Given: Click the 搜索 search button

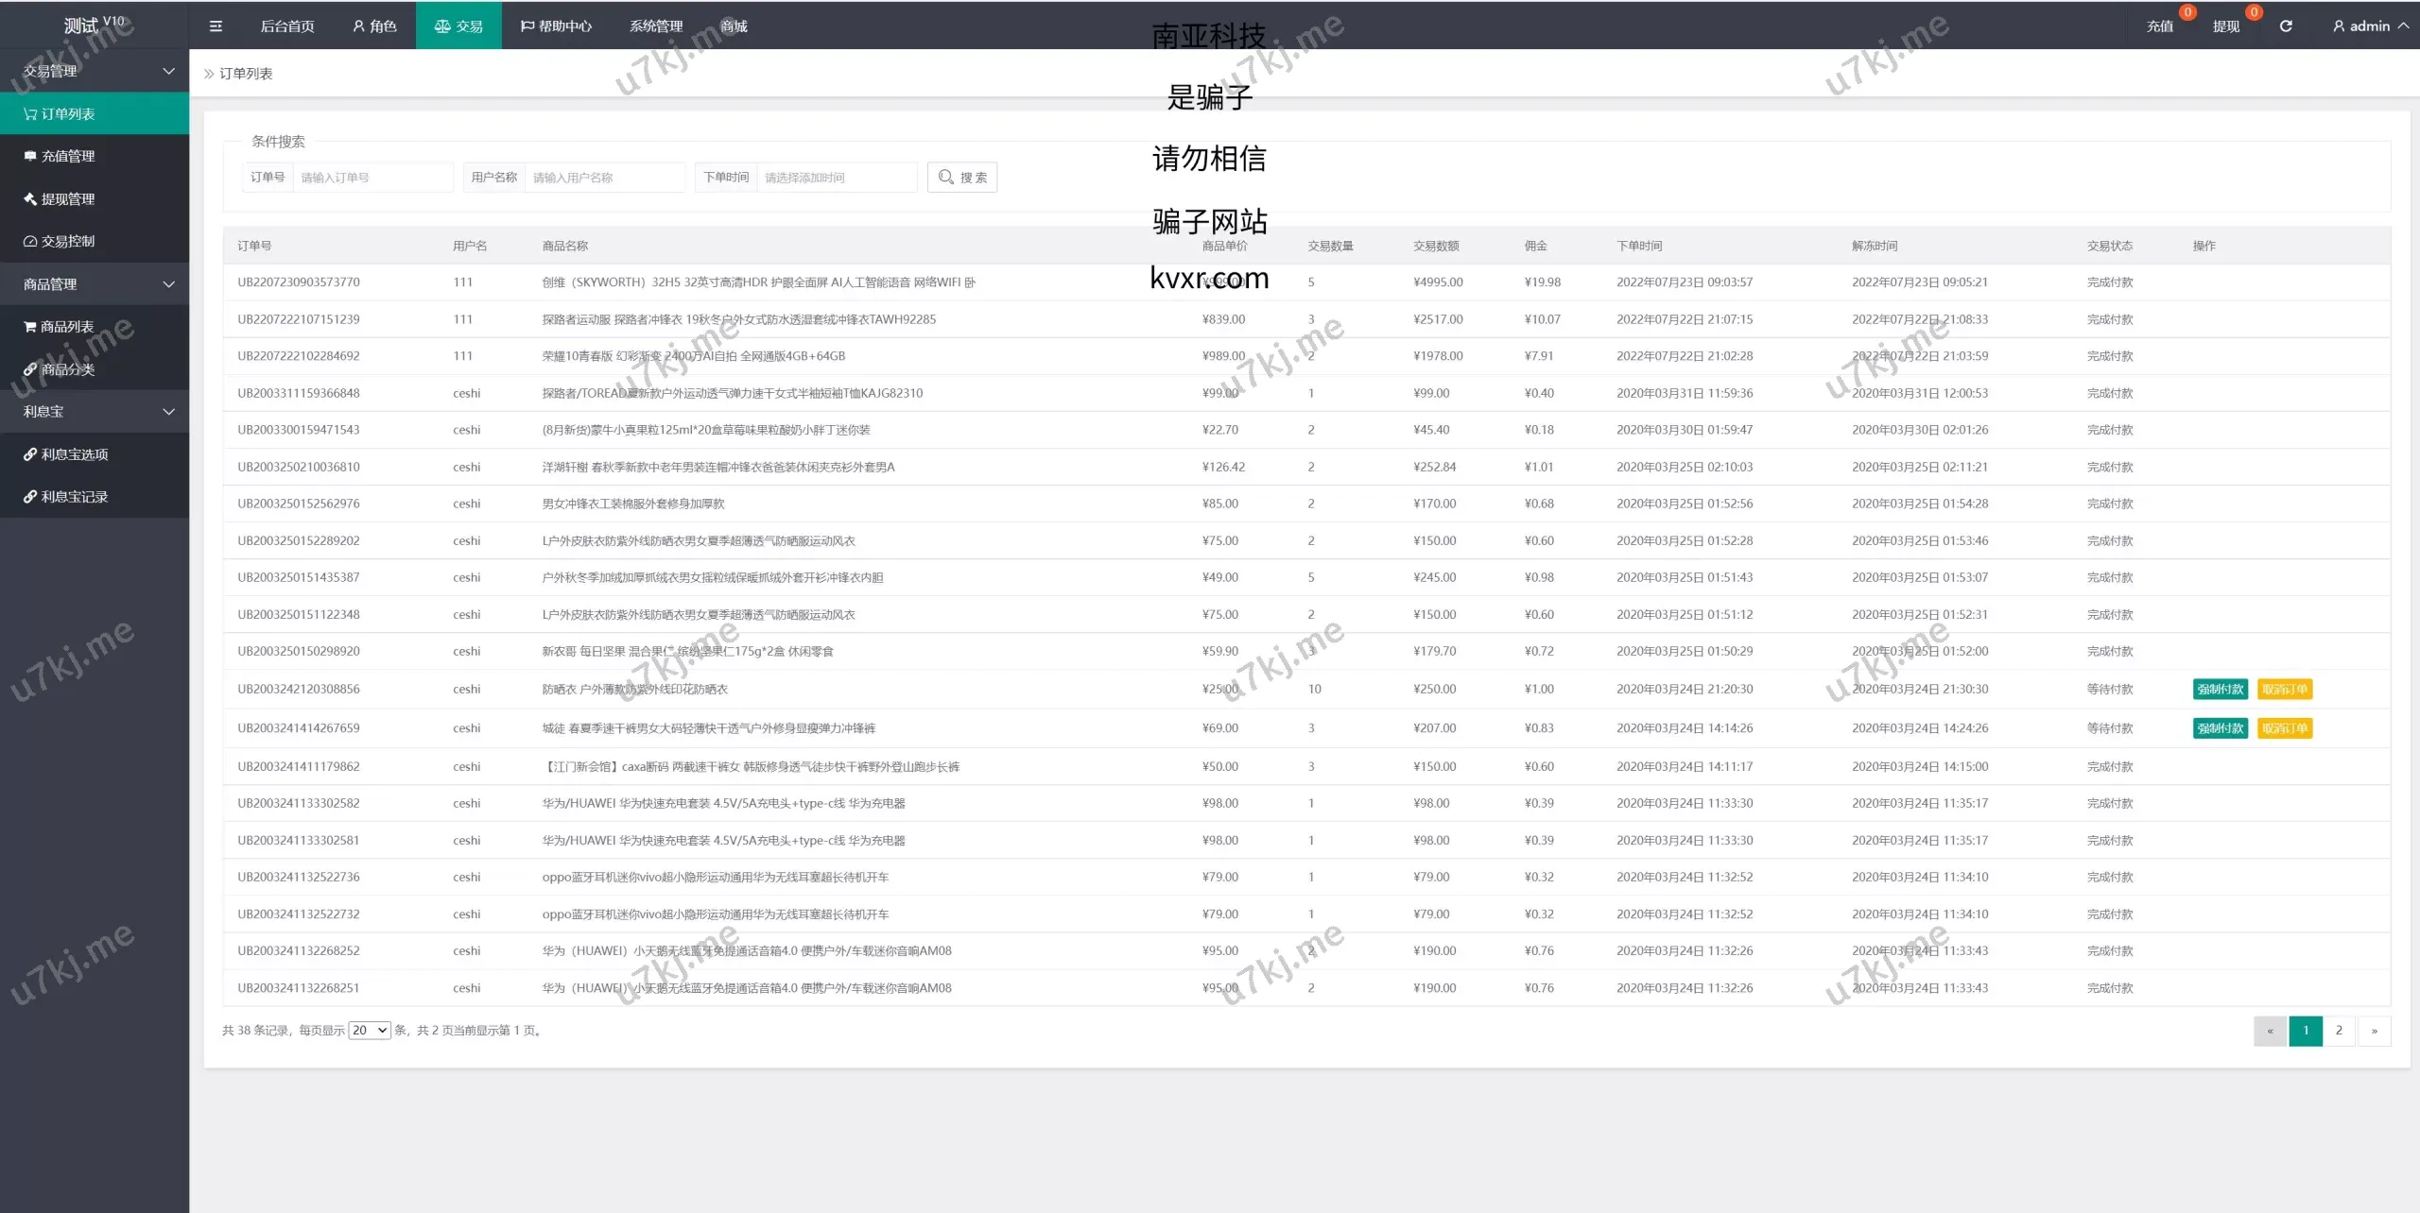Looking at the screenshot, I should coord(962,178).
